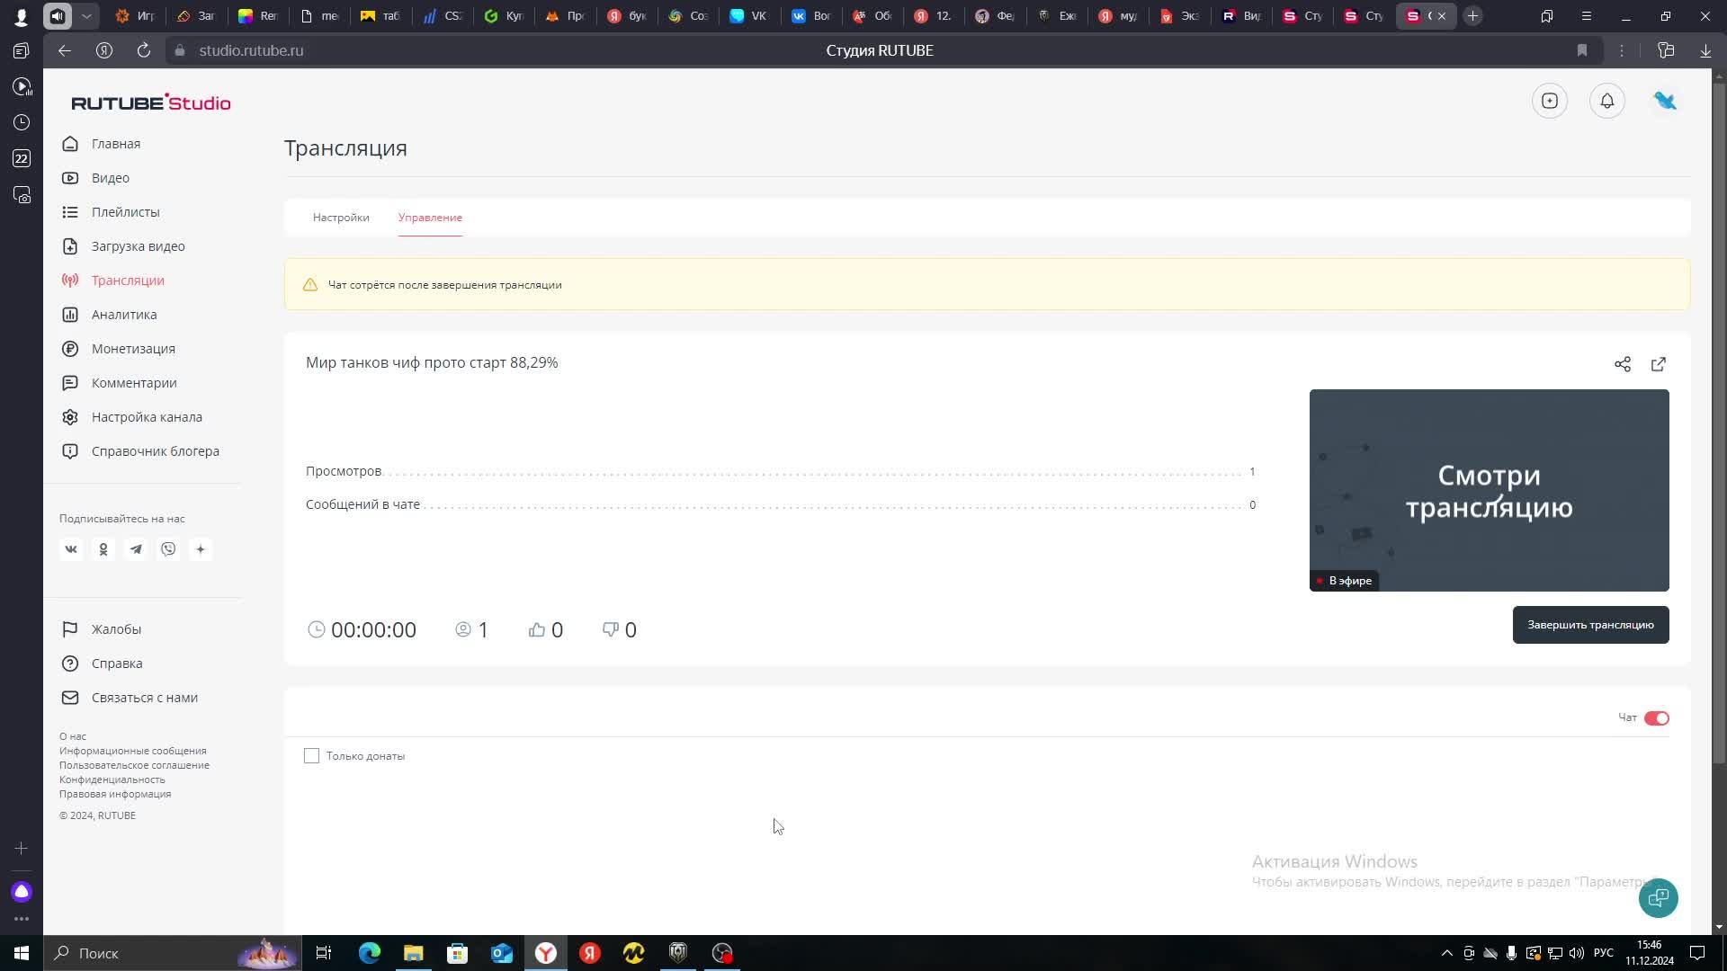
Task: Switch to the Настройки tab
Action: (x=341, y=218)
